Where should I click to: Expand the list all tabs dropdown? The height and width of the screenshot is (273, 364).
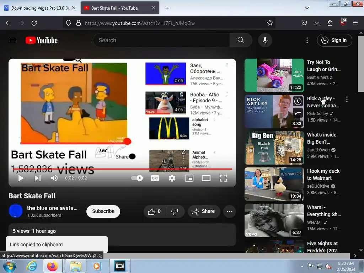tap(307, 8)
